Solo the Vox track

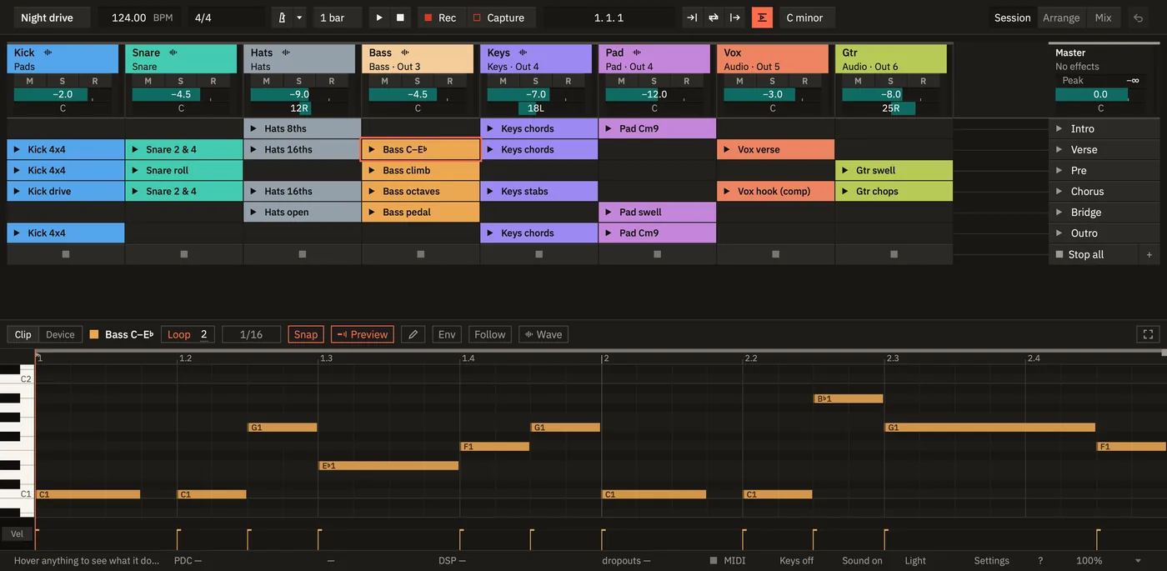772,81
